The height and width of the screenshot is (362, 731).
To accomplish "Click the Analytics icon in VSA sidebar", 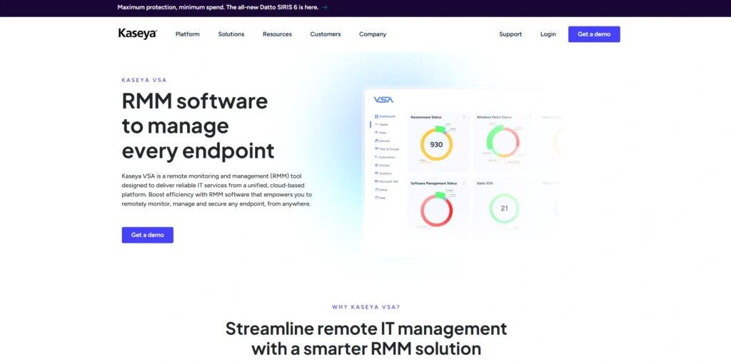I will [x=377, y=174].
